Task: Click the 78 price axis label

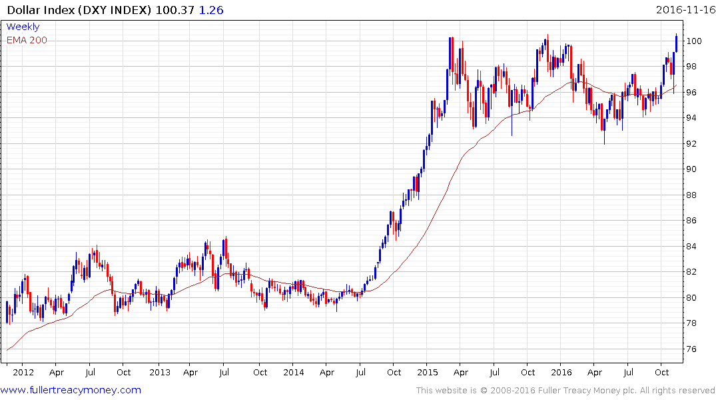Action: point(691,323)
